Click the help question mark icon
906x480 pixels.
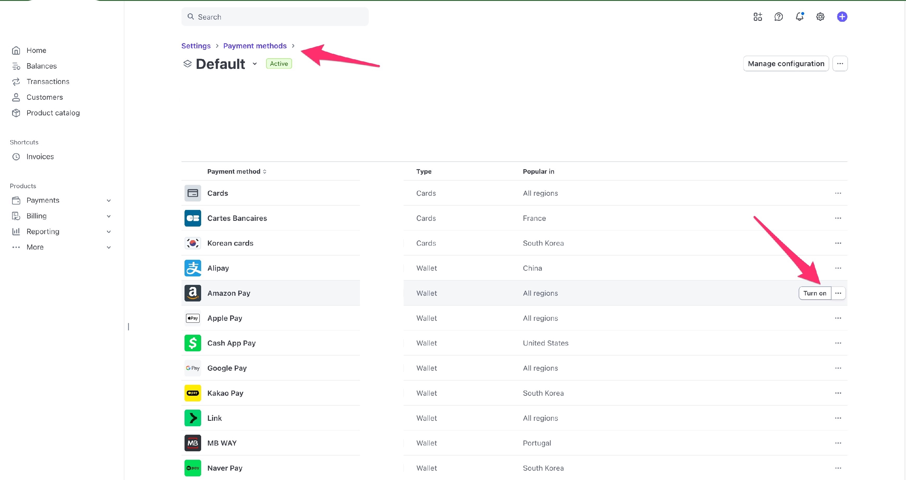coord(778,17)
